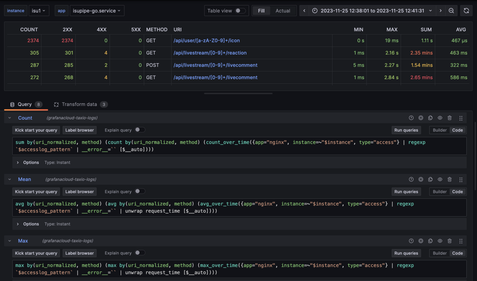This screenshot has width=477, height=281.
Task: Hide the Count query response
Action: click(440, 118)
